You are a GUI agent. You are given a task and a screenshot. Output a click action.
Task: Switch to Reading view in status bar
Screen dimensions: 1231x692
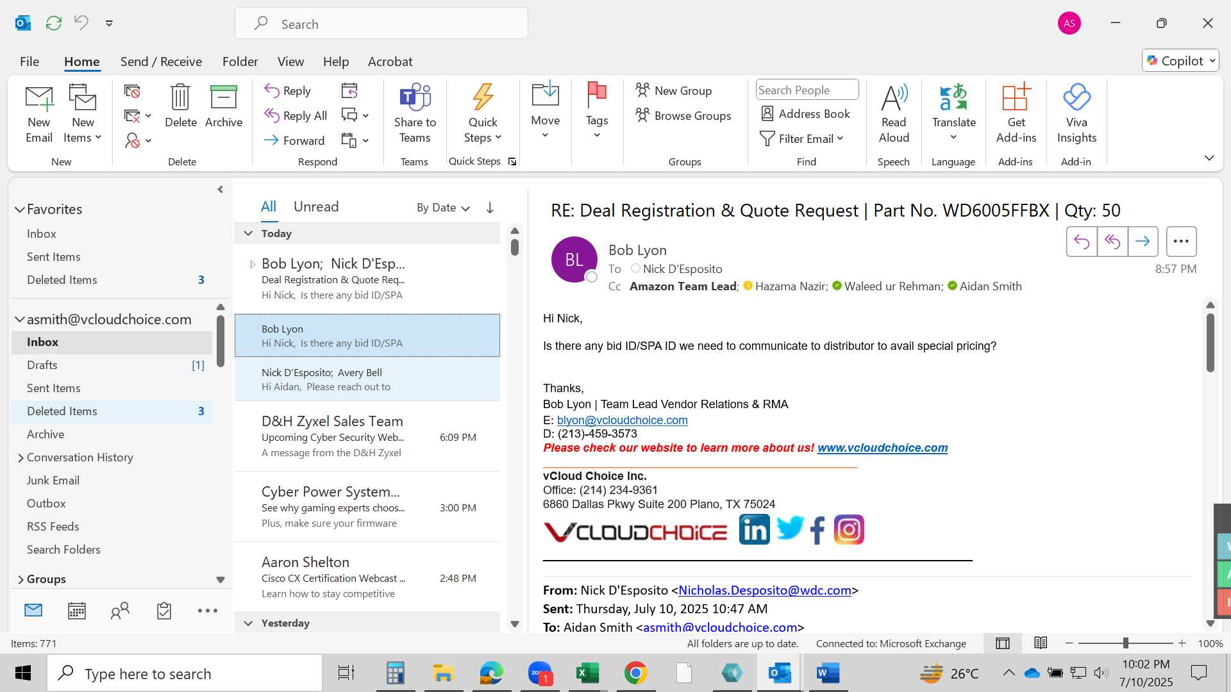click(x=1041, y=643)
